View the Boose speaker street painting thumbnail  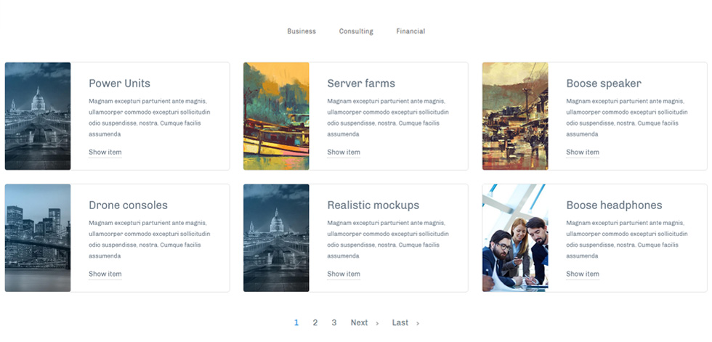(515, 116)
